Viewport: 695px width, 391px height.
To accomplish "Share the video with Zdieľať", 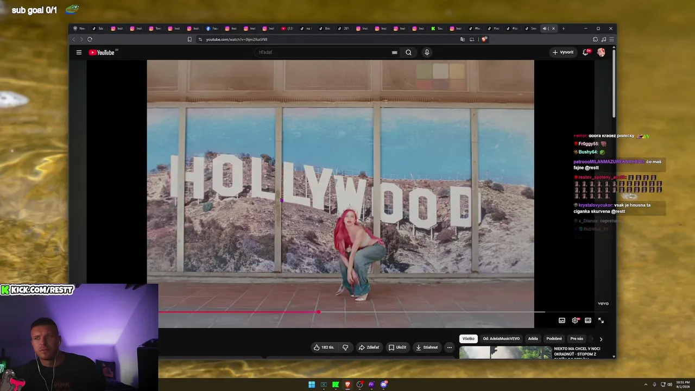I will tap(369, 348).
